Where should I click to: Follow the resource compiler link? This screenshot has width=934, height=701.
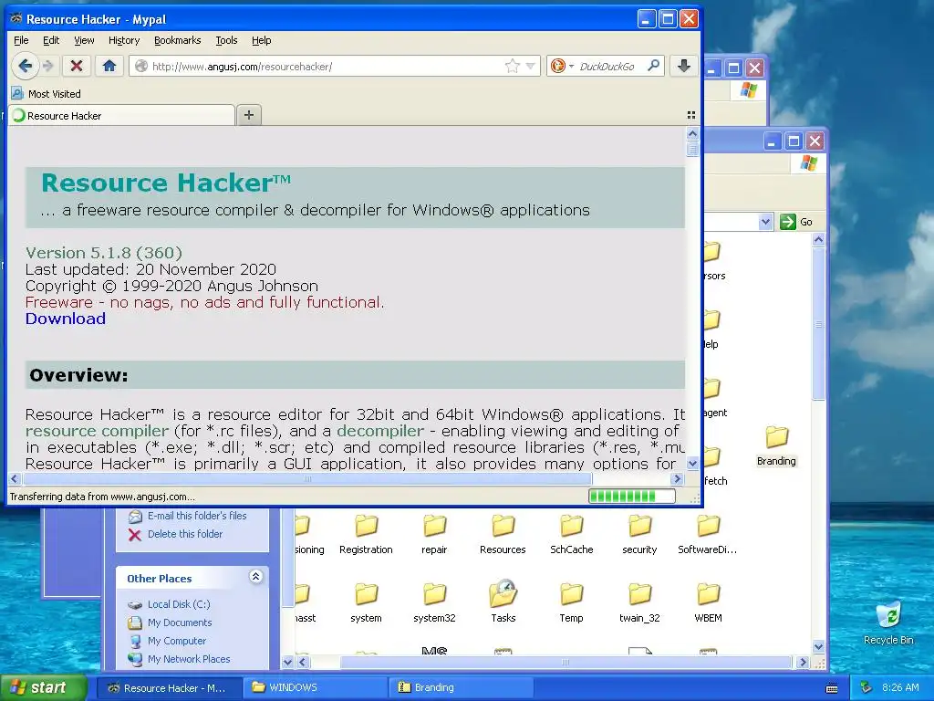tap(97, 431)
